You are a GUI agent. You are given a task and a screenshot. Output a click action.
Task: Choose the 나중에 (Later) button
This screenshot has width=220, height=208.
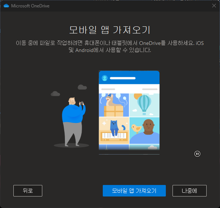[190, 191]
